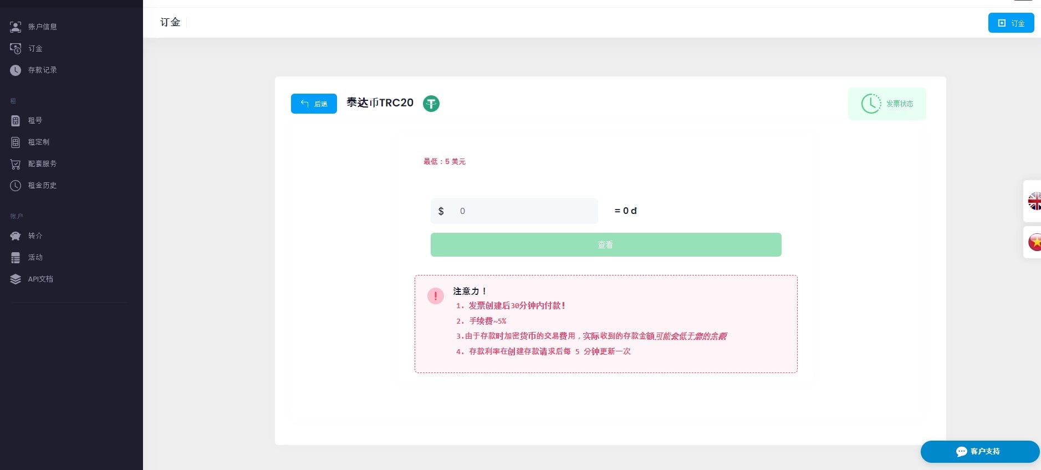Focus the dollar amount input field
This screenshot has height=470, width=1041.
click(x=524, y=211)
